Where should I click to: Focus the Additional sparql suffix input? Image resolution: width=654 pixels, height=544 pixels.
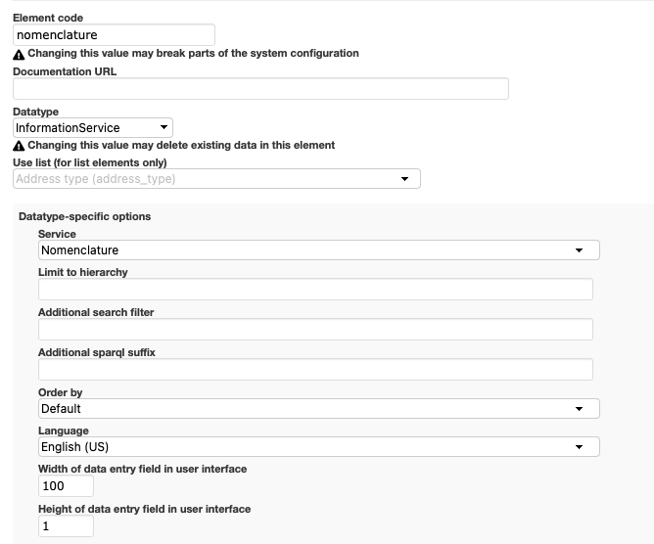click(315, 369)
